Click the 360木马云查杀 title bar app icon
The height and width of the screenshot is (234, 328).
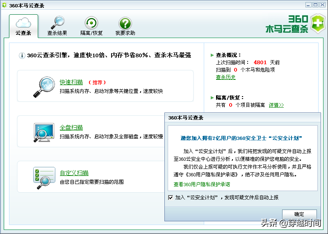coord(5,5)
